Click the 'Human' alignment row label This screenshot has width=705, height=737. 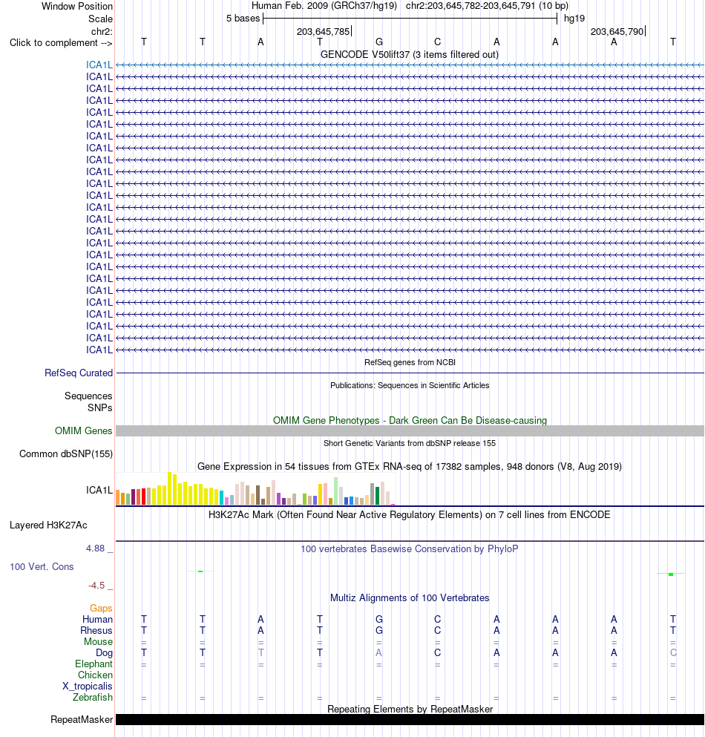tap(97, 619)
